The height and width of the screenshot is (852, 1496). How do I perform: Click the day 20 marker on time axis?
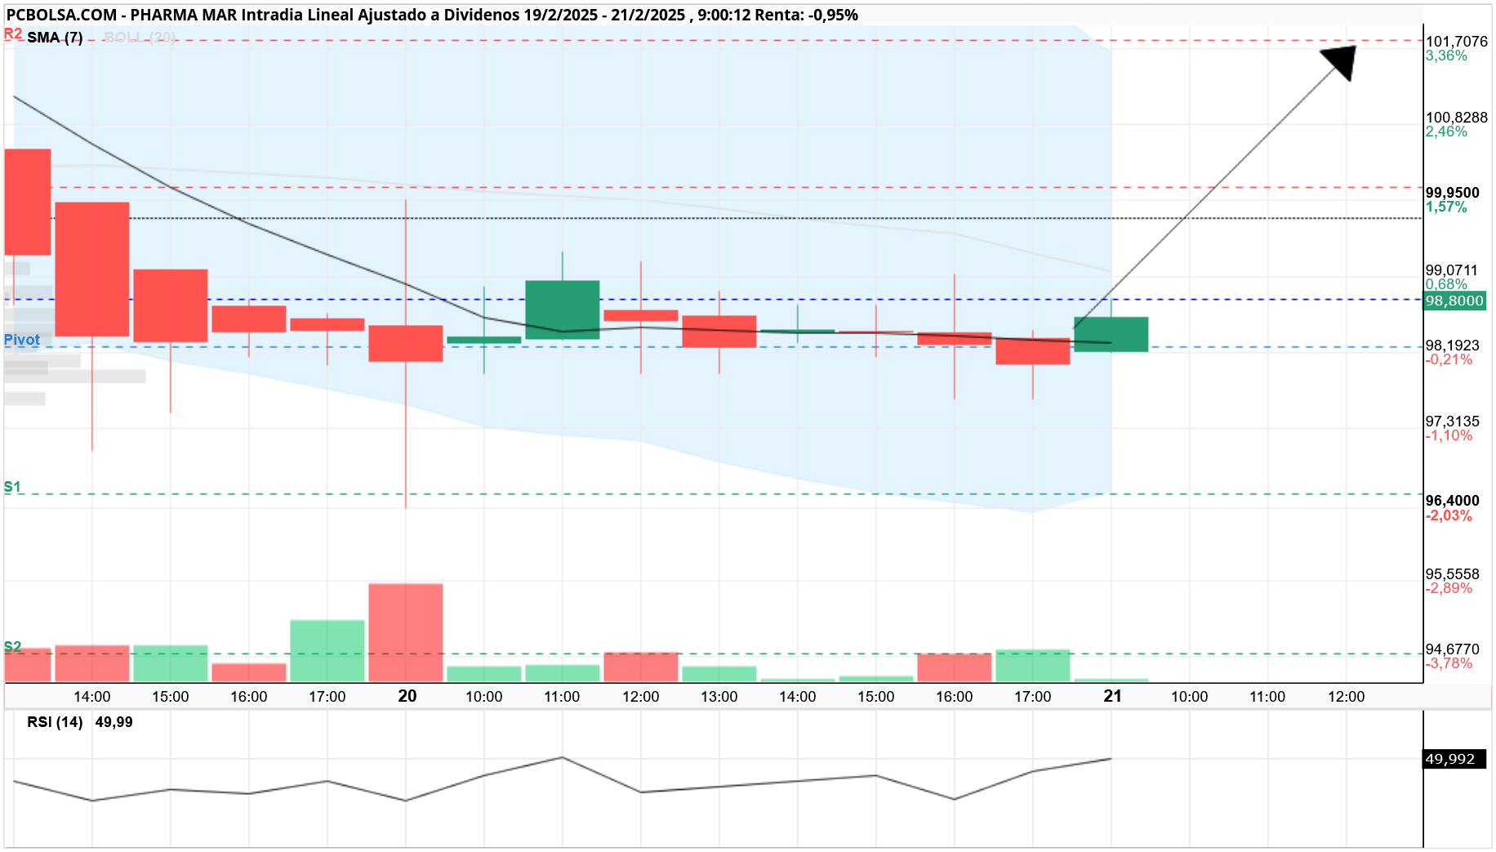click(407, 696)
